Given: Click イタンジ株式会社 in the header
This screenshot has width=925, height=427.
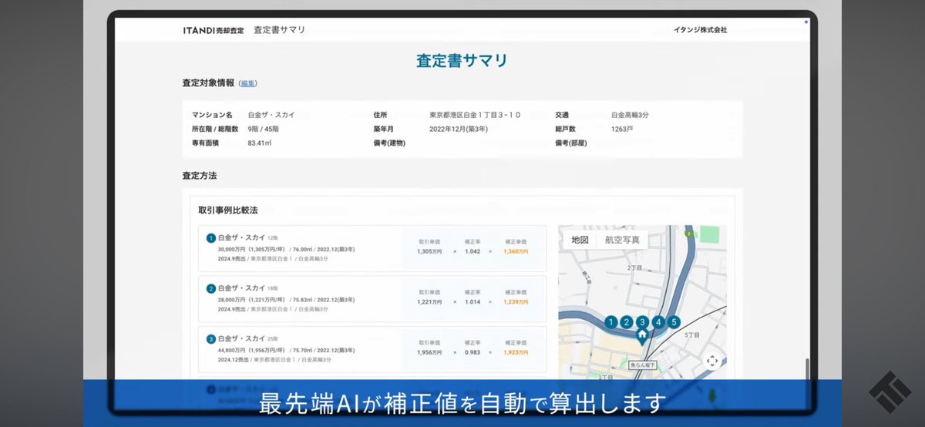Looking at the screenshot, I should click(700, 30).
